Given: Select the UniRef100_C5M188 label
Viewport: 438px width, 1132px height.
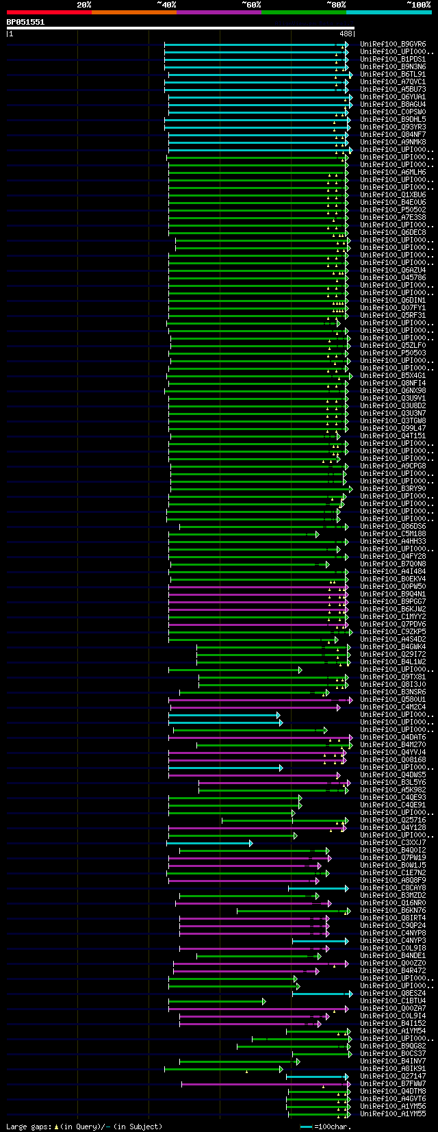Looking at the screenshot, I should [393, 533].
